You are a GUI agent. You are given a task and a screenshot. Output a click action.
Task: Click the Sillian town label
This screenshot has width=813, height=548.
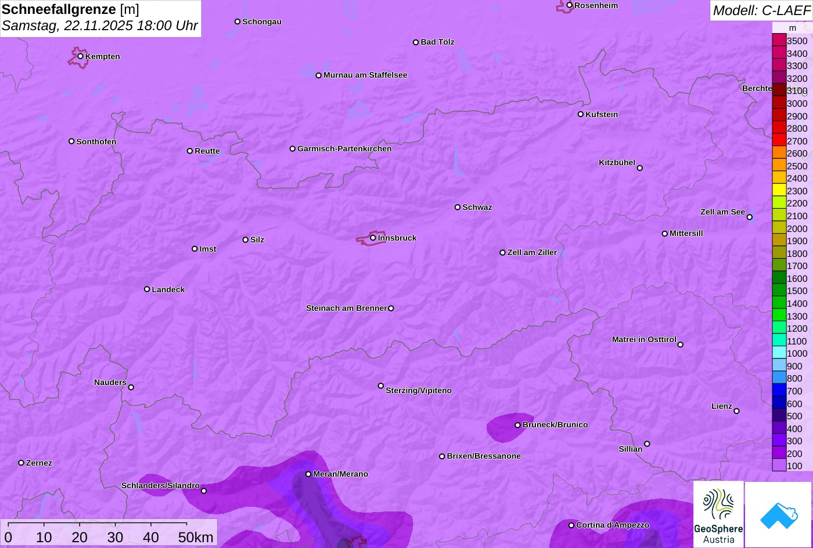tap(631, 449)
